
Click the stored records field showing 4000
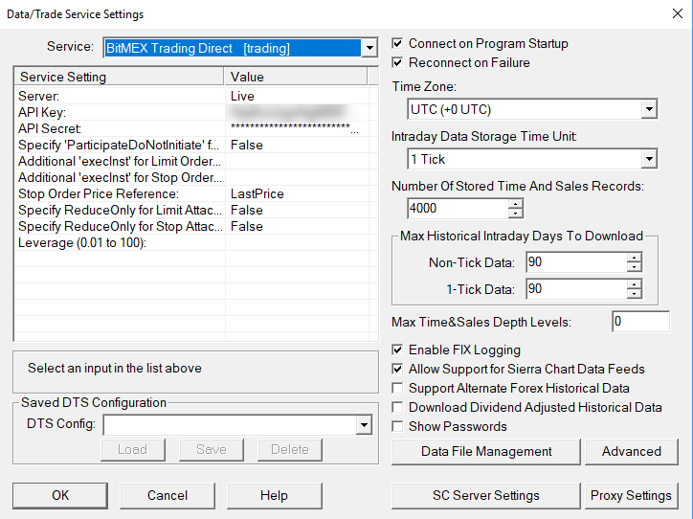tap(458, 208)
